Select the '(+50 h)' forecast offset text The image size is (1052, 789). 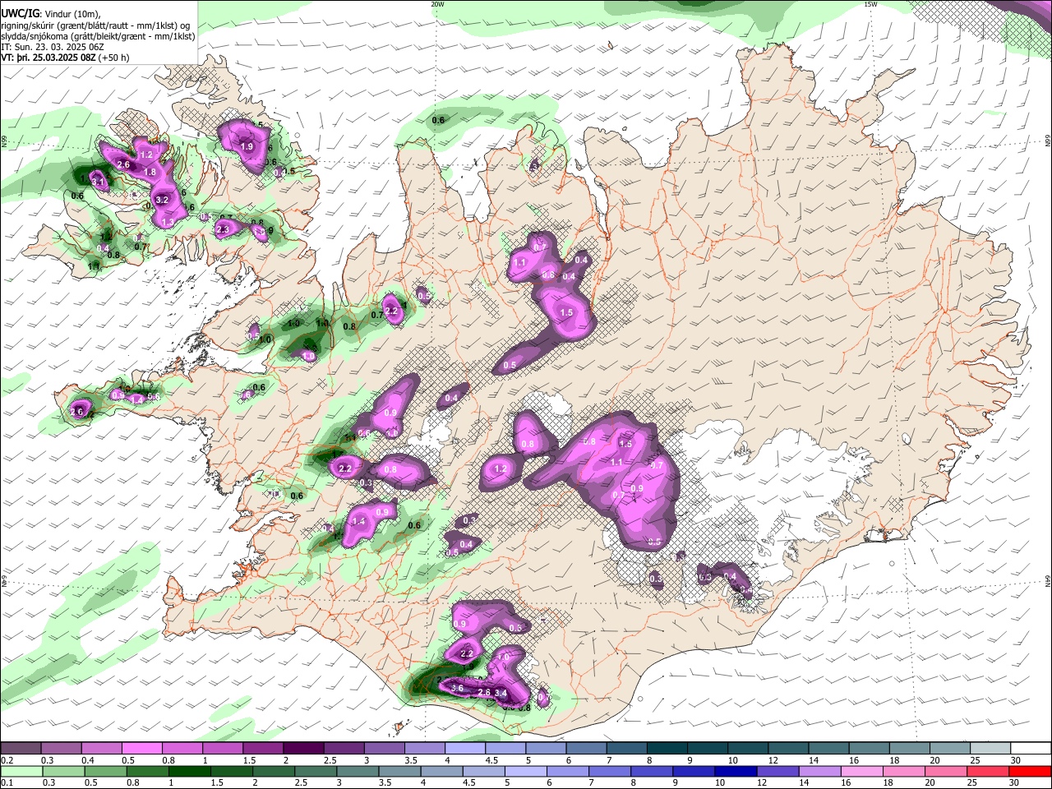click(113, 58)
